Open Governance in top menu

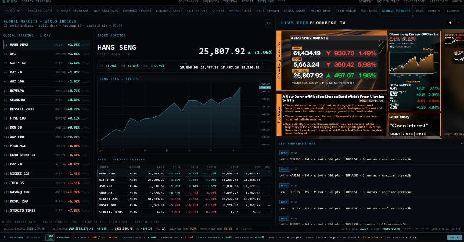coord(188,1)
